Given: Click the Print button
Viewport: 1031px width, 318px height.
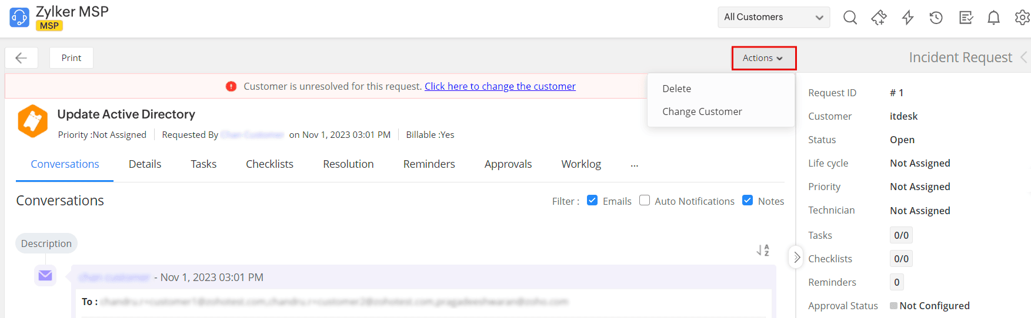Looking at the screenshot, I should click(x=71, y=58).
